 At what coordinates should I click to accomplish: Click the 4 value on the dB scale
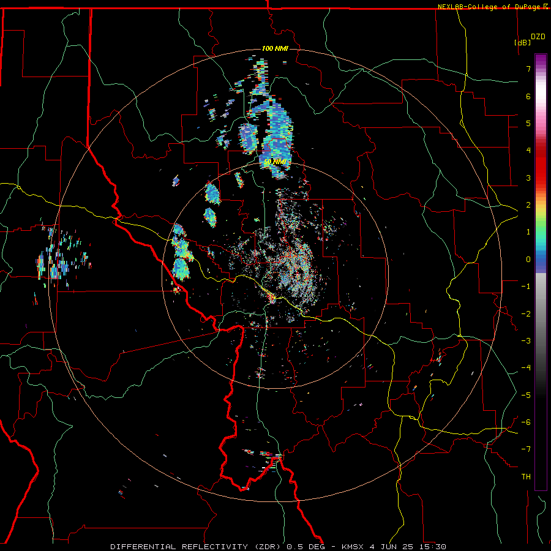coord(528,151)
